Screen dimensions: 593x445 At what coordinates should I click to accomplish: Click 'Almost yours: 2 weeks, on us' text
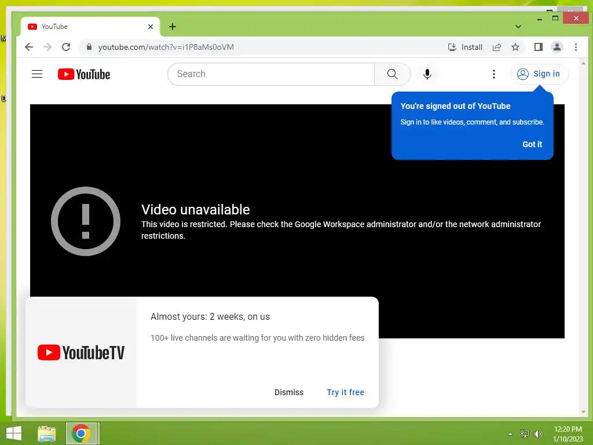pos(210,317)
